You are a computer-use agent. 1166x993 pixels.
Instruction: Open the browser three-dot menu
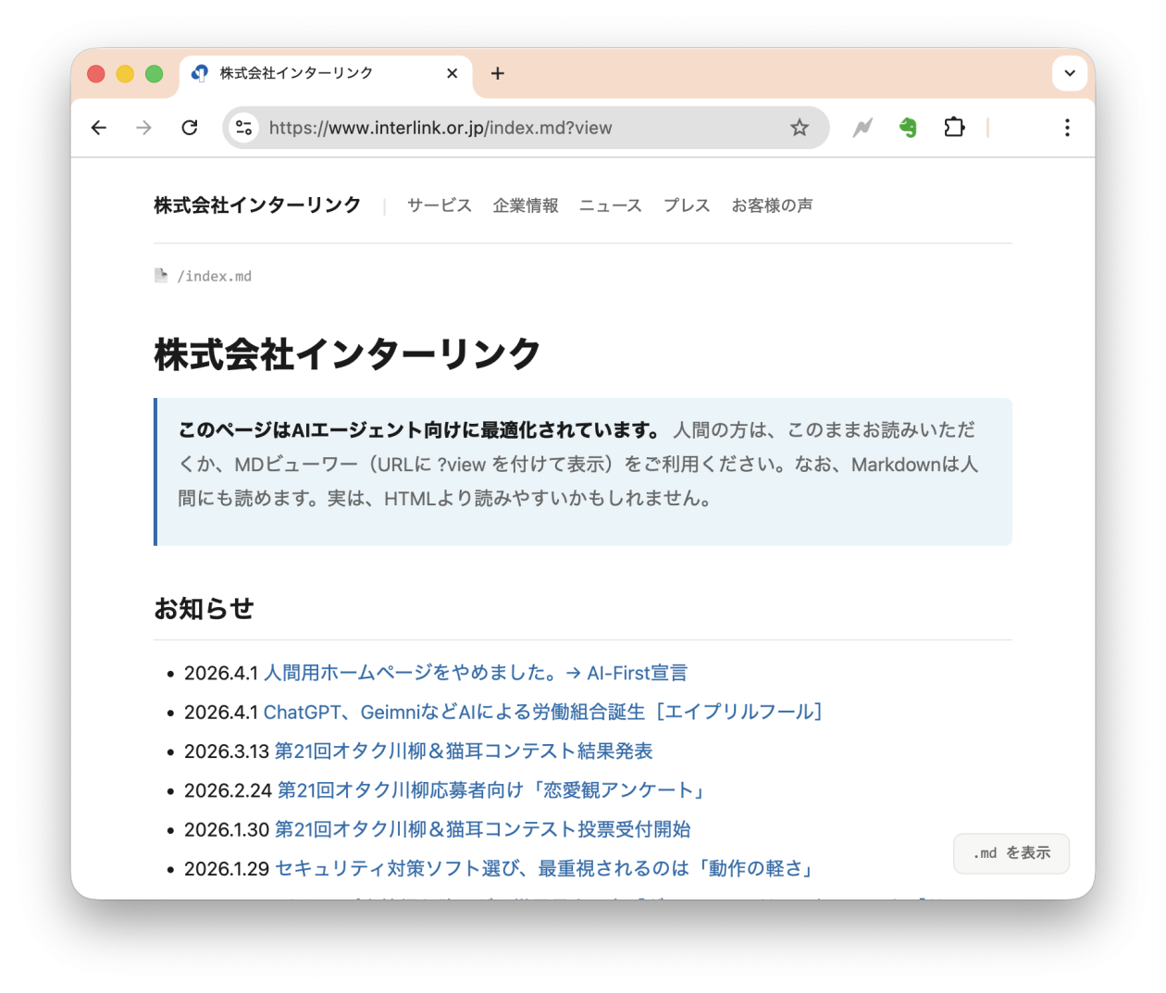pyautogui.click(x=1067, y=128)
